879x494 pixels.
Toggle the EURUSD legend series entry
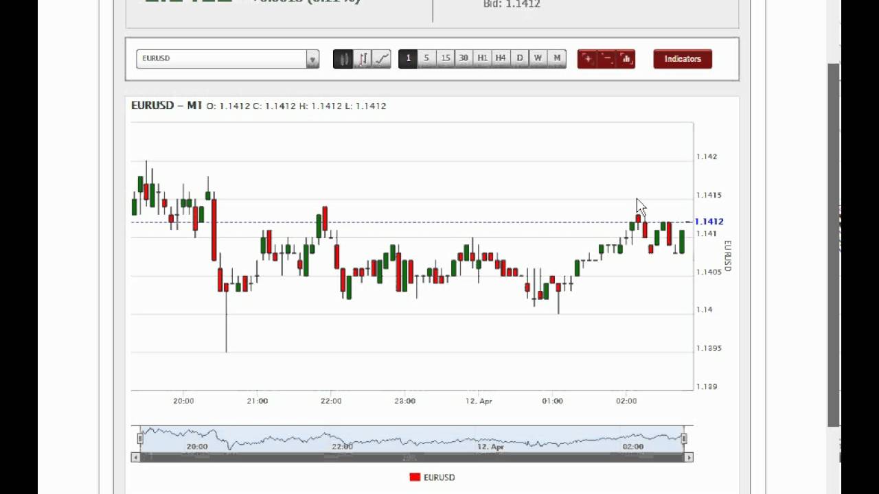pos(432,477)
